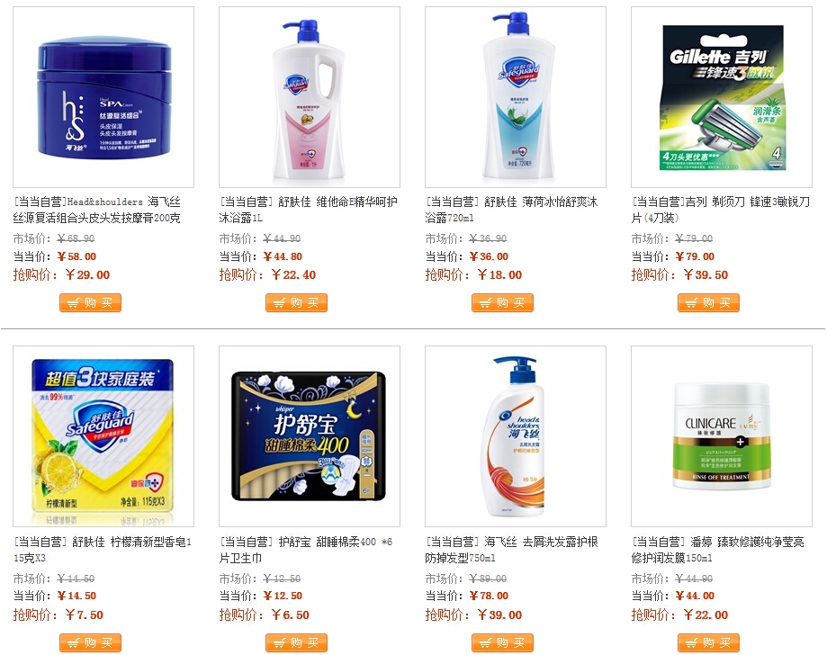The height and width of the screenshot is (655, 827).
Task: Open the Clinicare hair mask jar image
Action: 722,436
